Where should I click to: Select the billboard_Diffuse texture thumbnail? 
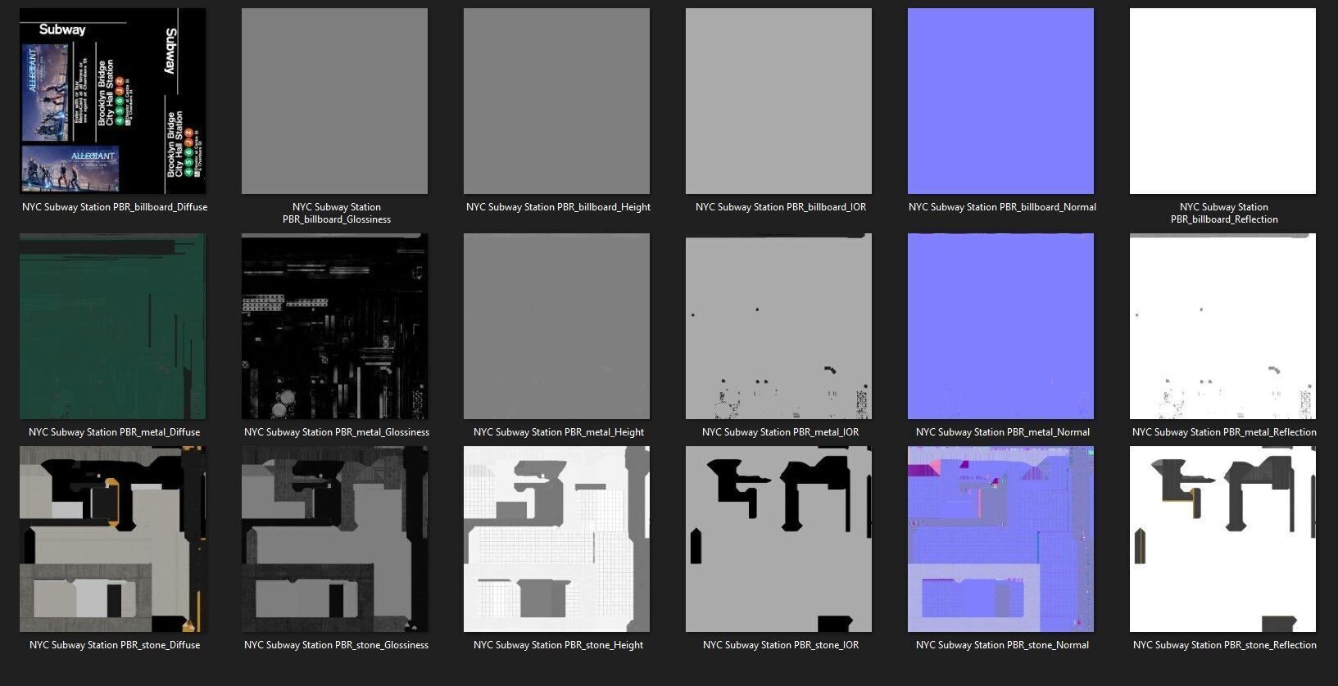113,102
